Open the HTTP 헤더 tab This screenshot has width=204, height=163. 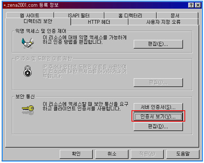point(100,22)
